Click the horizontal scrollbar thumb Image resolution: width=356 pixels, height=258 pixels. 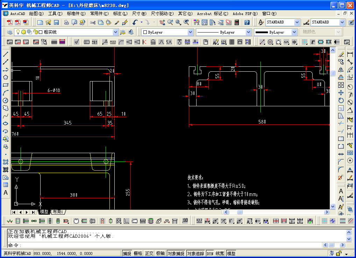tap(240, 212)
